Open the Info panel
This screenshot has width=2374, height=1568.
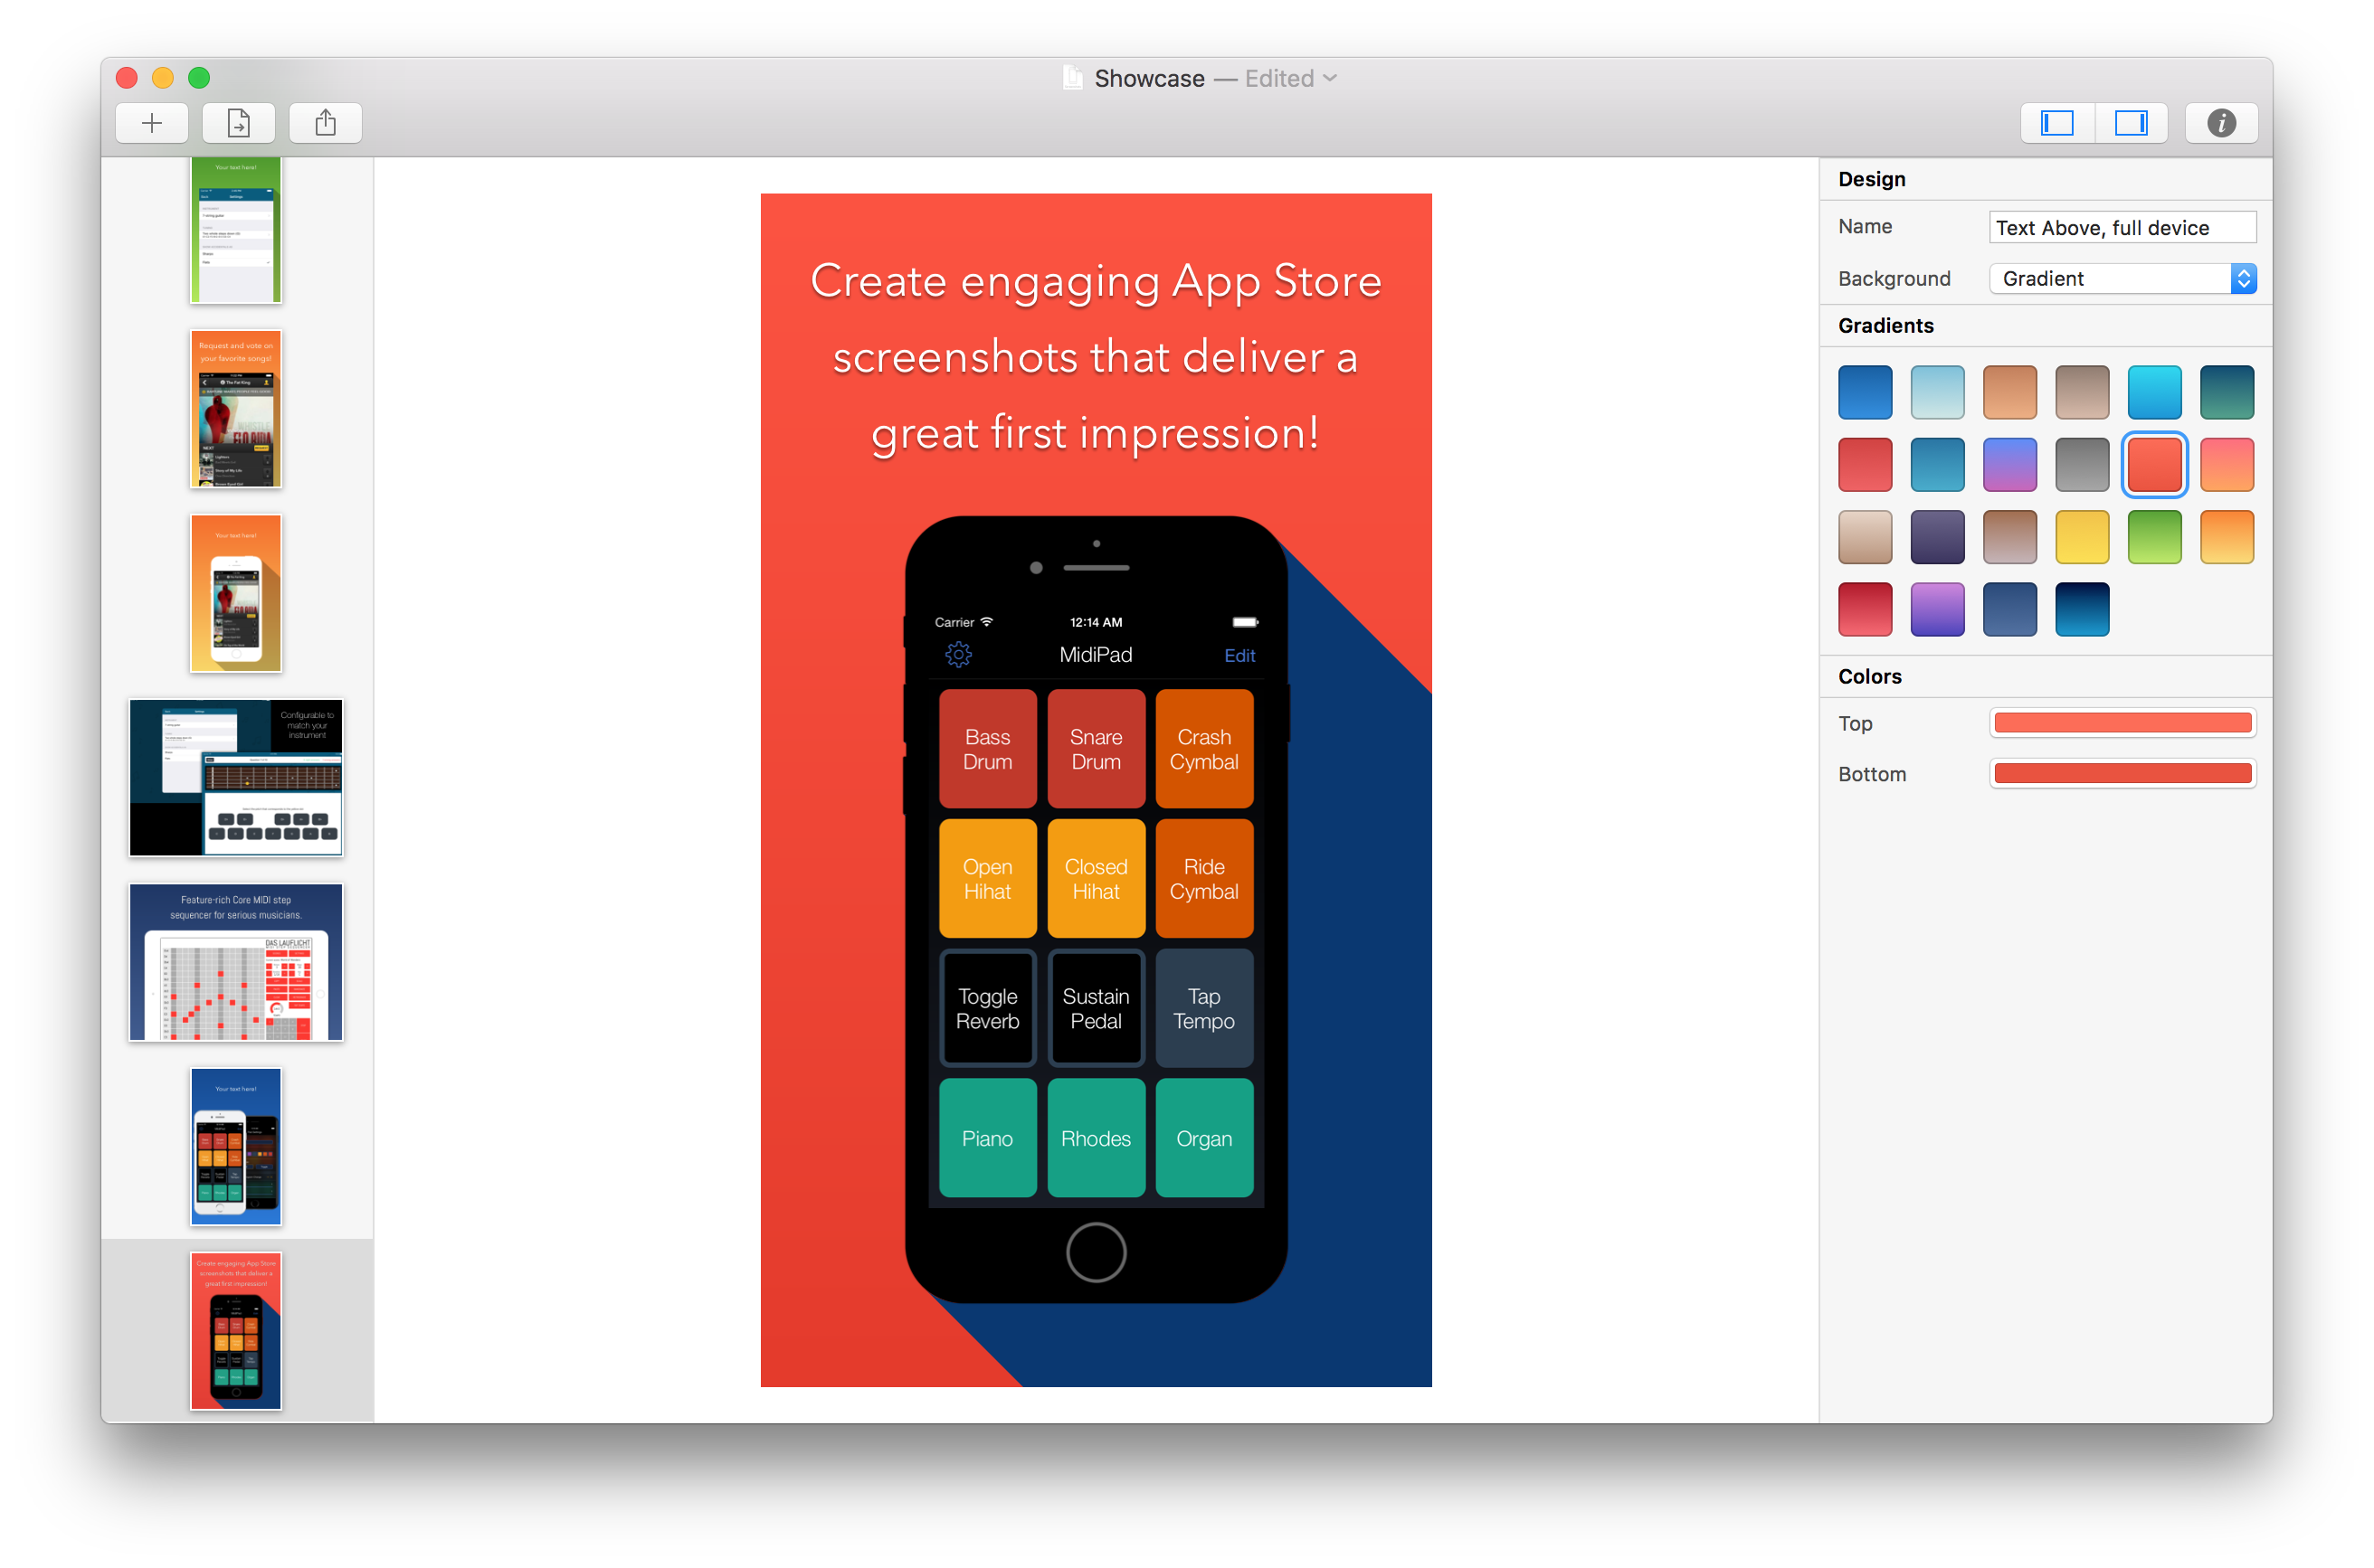pos(2221,122)
